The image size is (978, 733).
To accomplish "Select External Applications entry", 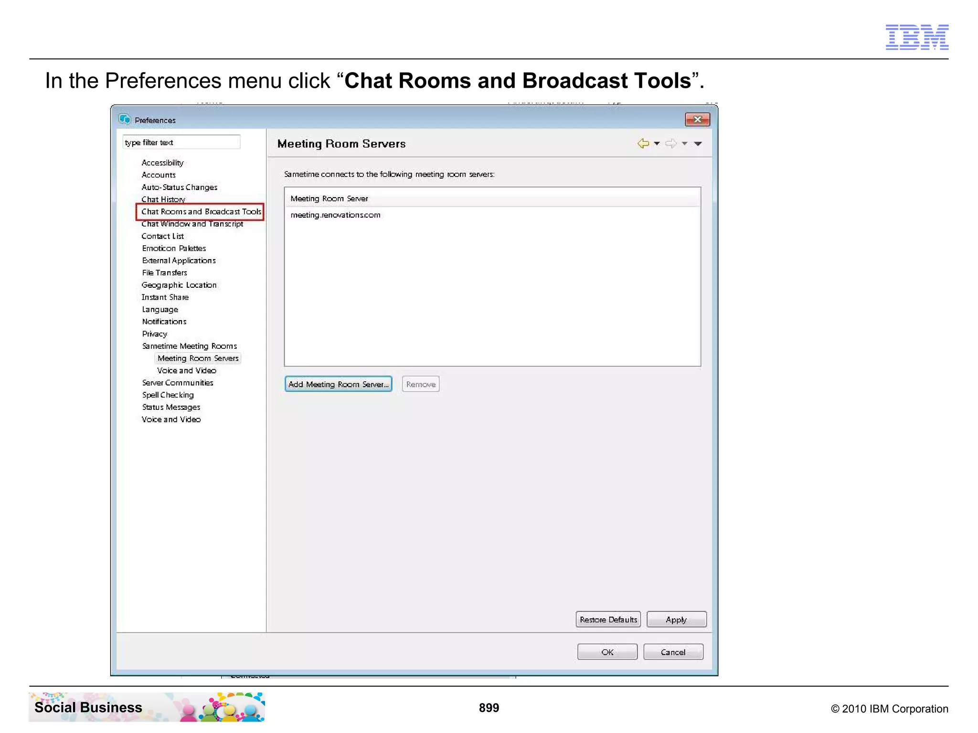I will tap(179, 261).
